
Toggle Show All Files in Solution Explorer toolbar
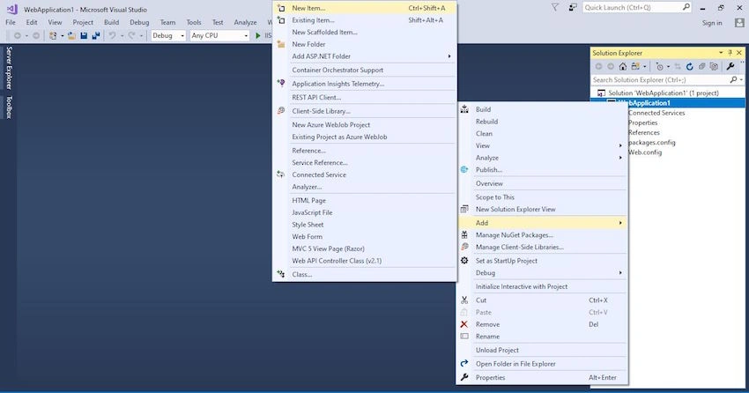pyautogui.click(x=714, y=66)
